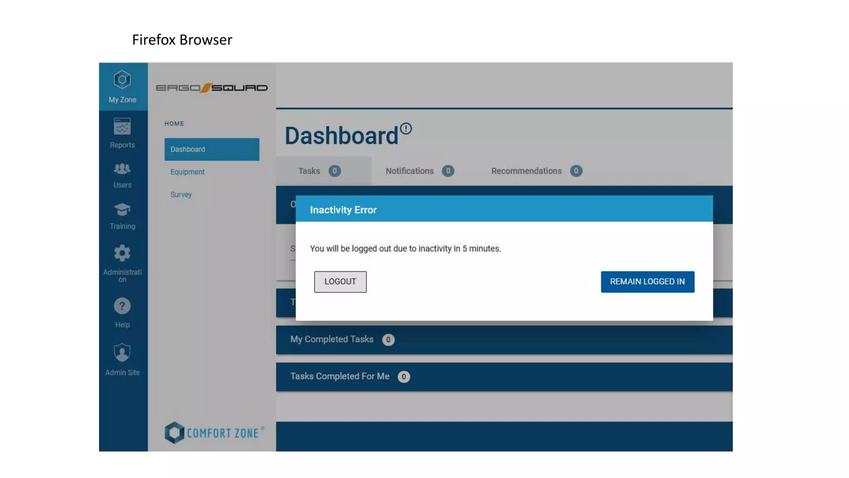The image size is (849, 478).
Task: Open the Survey link
Action: [181, 195]
